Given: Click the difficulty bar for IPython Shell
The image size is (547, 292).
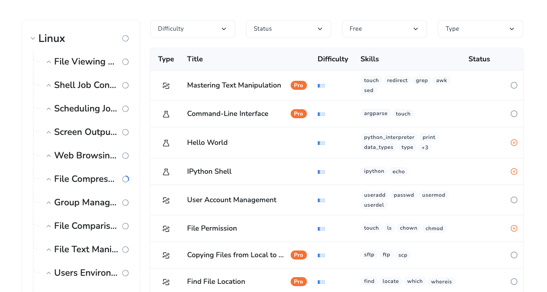Looking at the screenshot, I should click(x=321, y=171).
